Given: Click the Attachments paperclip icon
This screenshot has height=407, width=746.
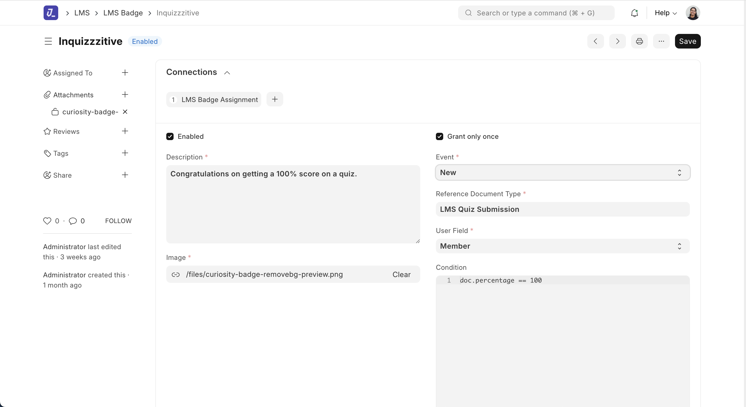Looking at the screenshot, I should [47, 95].
